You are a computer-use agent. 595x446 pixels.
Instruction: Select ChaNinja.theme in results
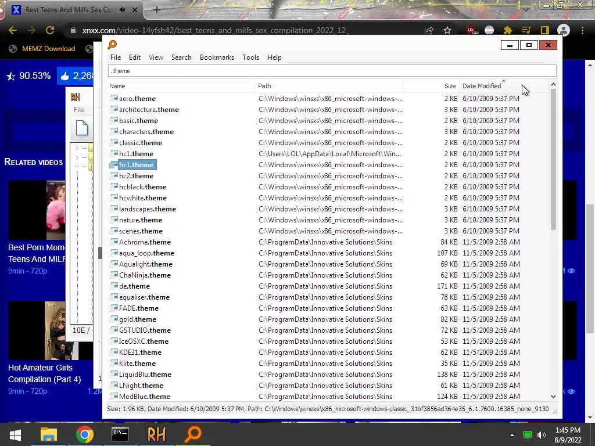click(145, 275)
